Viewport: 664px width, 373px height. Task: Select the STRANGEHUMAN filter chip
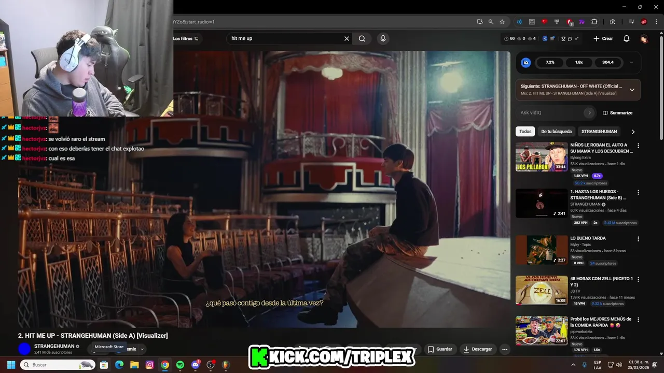pos(599,132)
